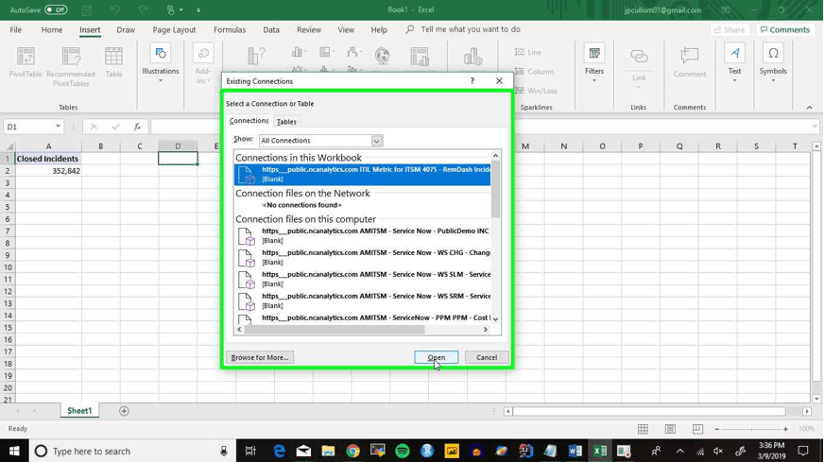824x462 pixels.
Task: Click Browse for More button
Action: (260, 357)
